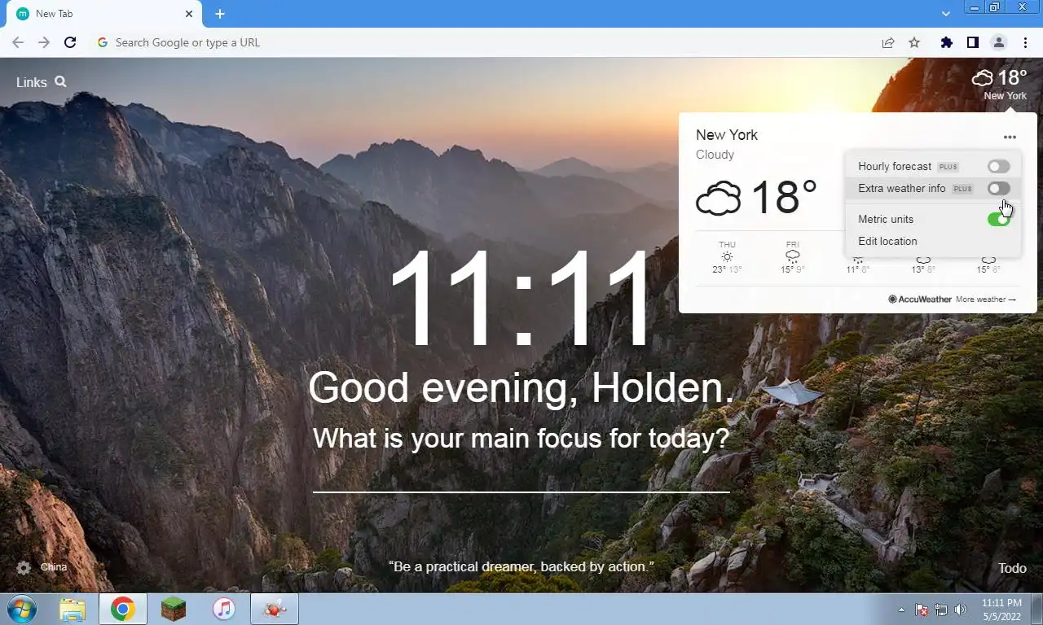Image resolution: width=1043 pixels, height=625 pixels.
Task: Open Momentum settings gear icon
Action: coord(24,567)
